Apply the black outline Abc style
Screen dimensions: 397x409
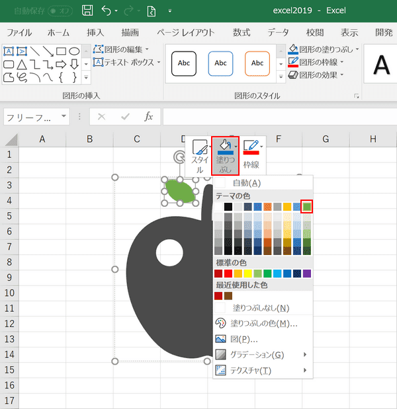(184, 63)
